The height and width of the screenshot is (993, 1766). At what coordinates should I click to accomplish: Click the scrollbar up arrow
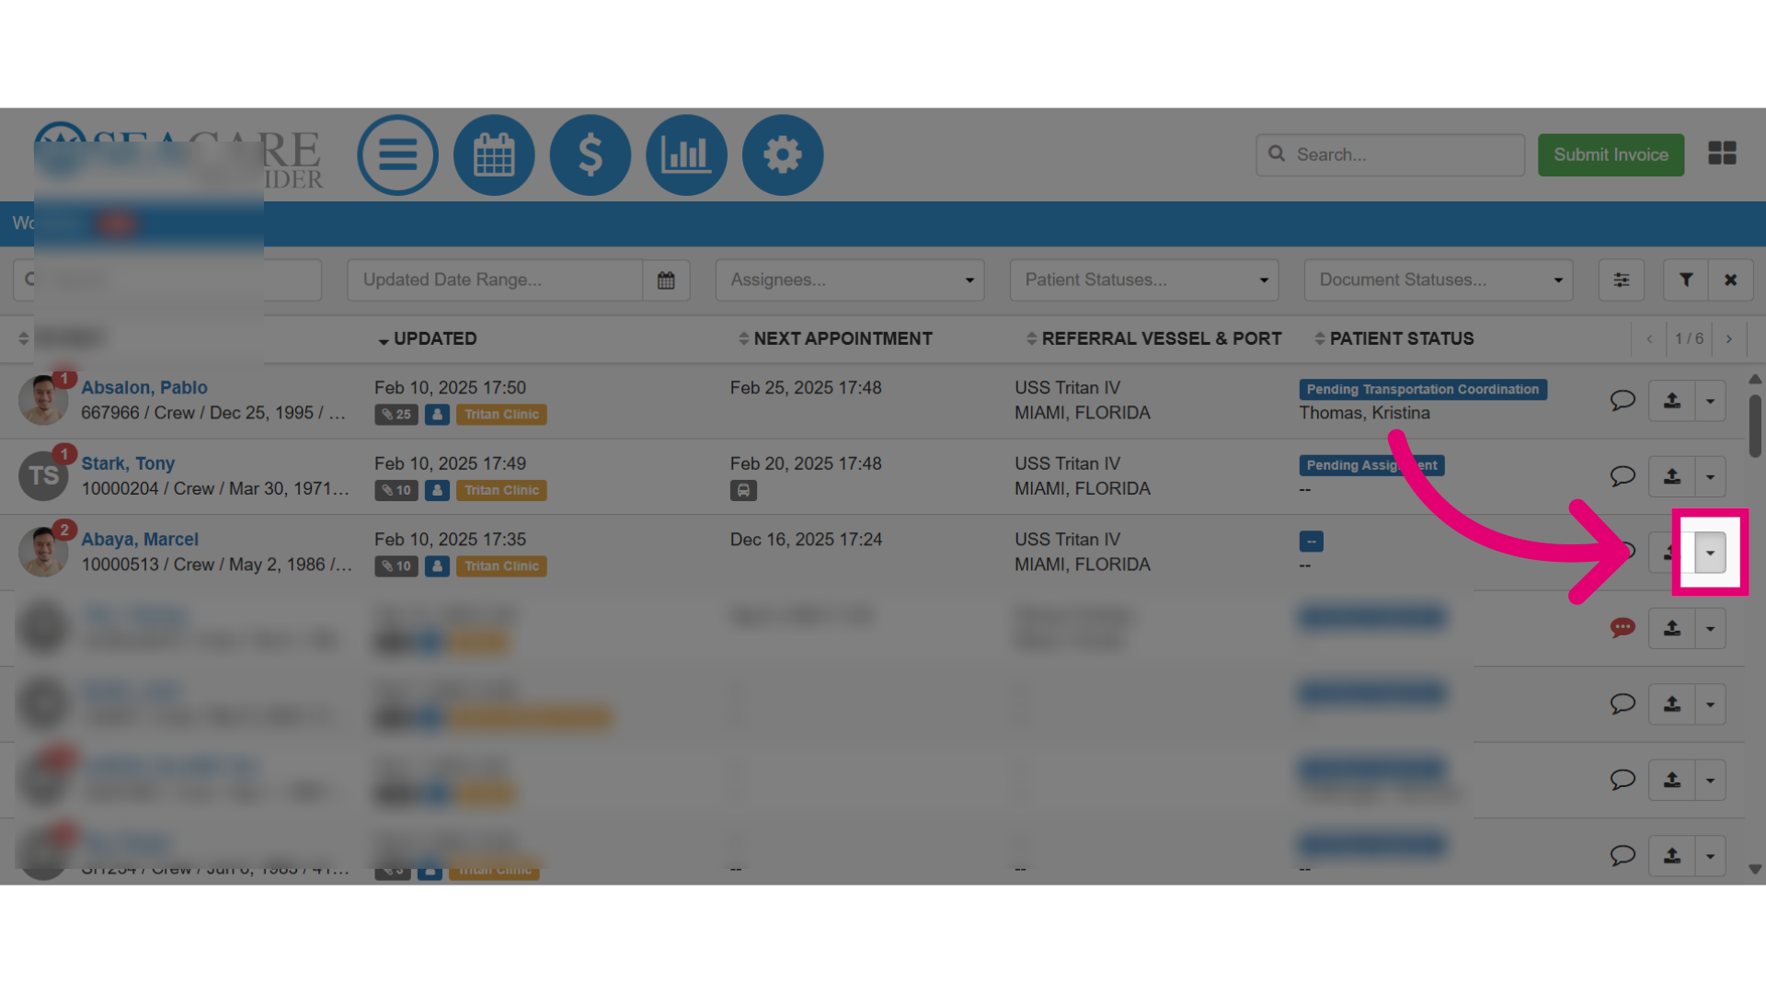tap(1755, 379)
